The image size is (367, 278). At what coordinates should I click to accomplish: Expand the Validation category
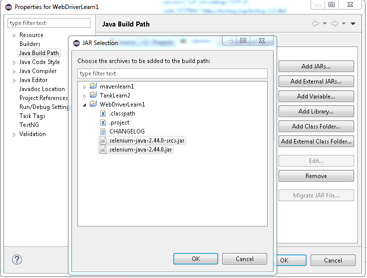coord(14,134)
